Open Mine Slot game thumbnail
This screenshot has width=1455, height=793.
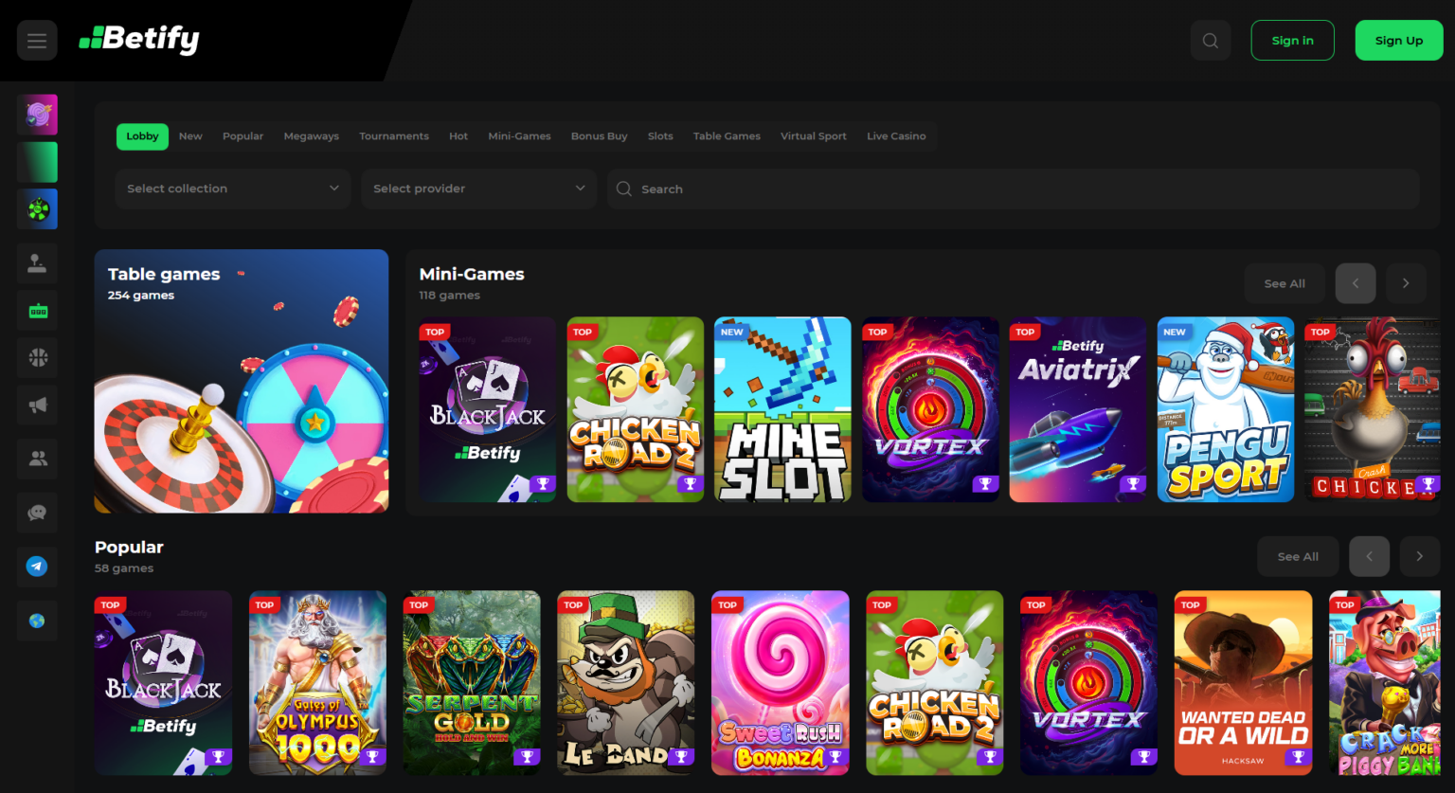click(x=782, y=409)
